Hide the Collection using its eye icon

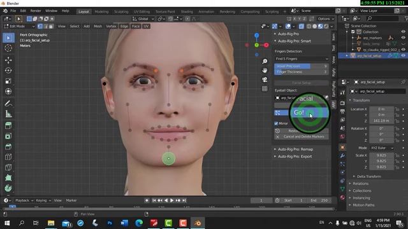404,32
